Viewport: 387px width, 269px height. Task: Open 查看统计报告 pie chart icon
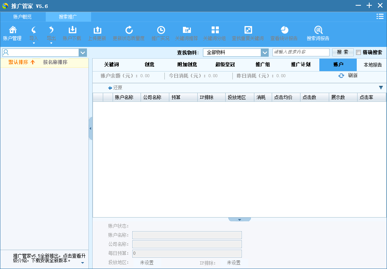(284, 30)
